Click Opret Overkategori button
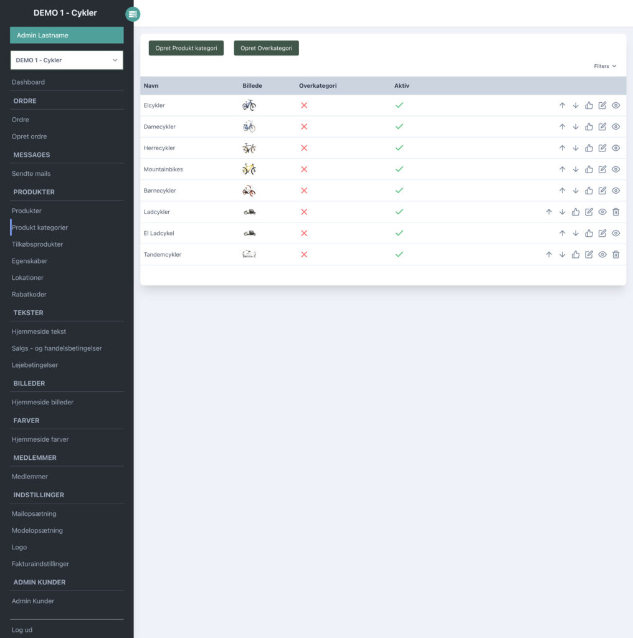Viewport: 633px width, 638px height. click(x=266, y=48)
